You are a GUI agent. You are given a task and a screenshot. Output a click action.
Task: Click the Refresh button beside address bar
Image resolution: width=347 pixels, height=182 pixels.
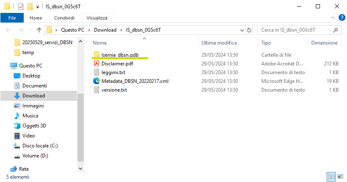[x=249, y=30]
